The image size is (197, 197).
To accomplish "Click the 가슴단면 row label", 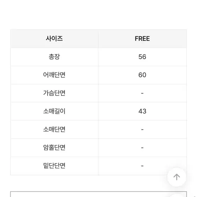I will pos(54,93).
